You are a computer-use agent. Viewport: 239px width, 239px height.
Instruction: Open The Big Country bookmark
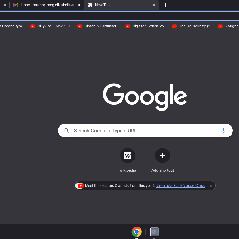[192, 26]
